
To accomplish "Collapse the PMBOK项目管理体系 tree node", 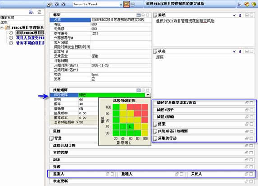I will (2, 27).
